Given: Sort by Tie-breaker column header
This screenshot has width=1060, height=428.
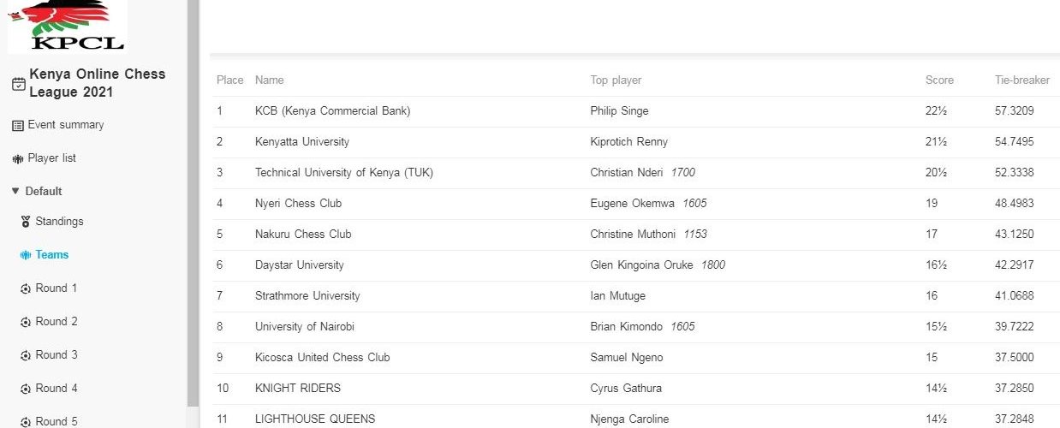Looking at the screenshot, I should click(x=1022, y=80).
